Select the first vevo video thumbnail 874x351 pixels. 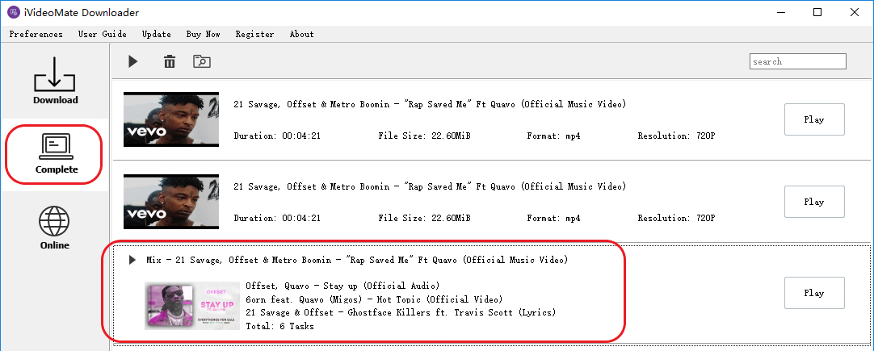tap(171, 119)
